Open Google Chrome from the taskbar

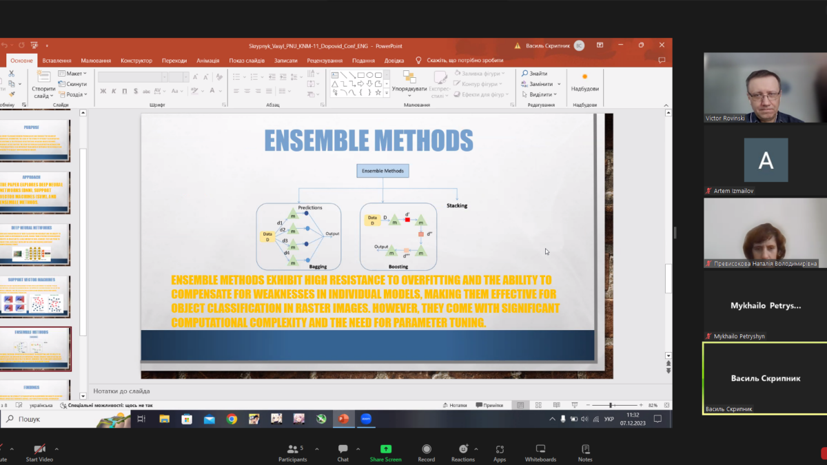(232, 419)
